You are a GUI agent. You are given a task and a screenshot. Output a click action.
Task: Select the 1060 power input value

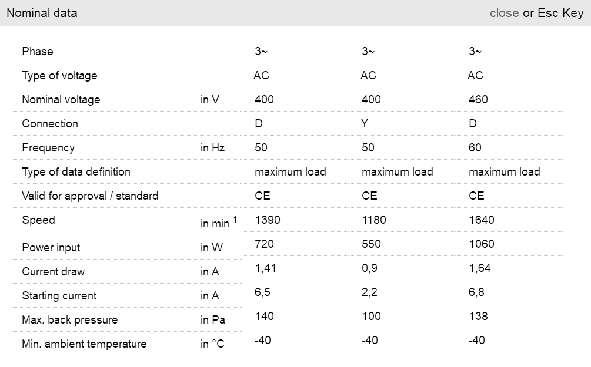(x=482, y=244)
